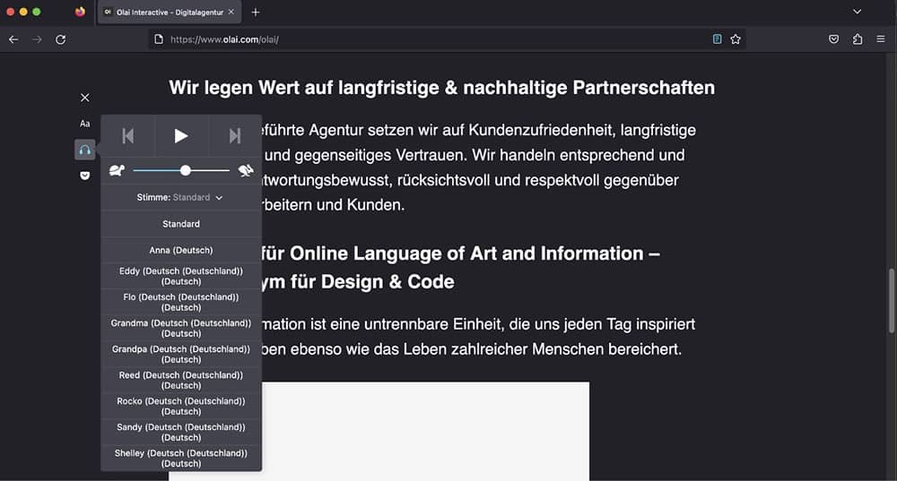Choose the Shelley (Deutsch) voice
The image size is (897, 481).
coord(181,458)
